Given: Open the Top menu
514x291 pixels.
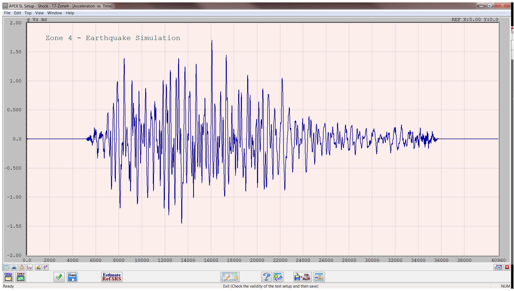Looking at the screenshot, I should point(28,13).
